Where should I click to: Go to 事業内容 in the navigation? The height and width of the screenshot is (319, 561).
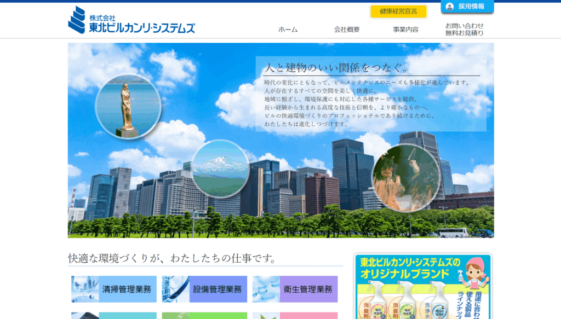[405, 30]
